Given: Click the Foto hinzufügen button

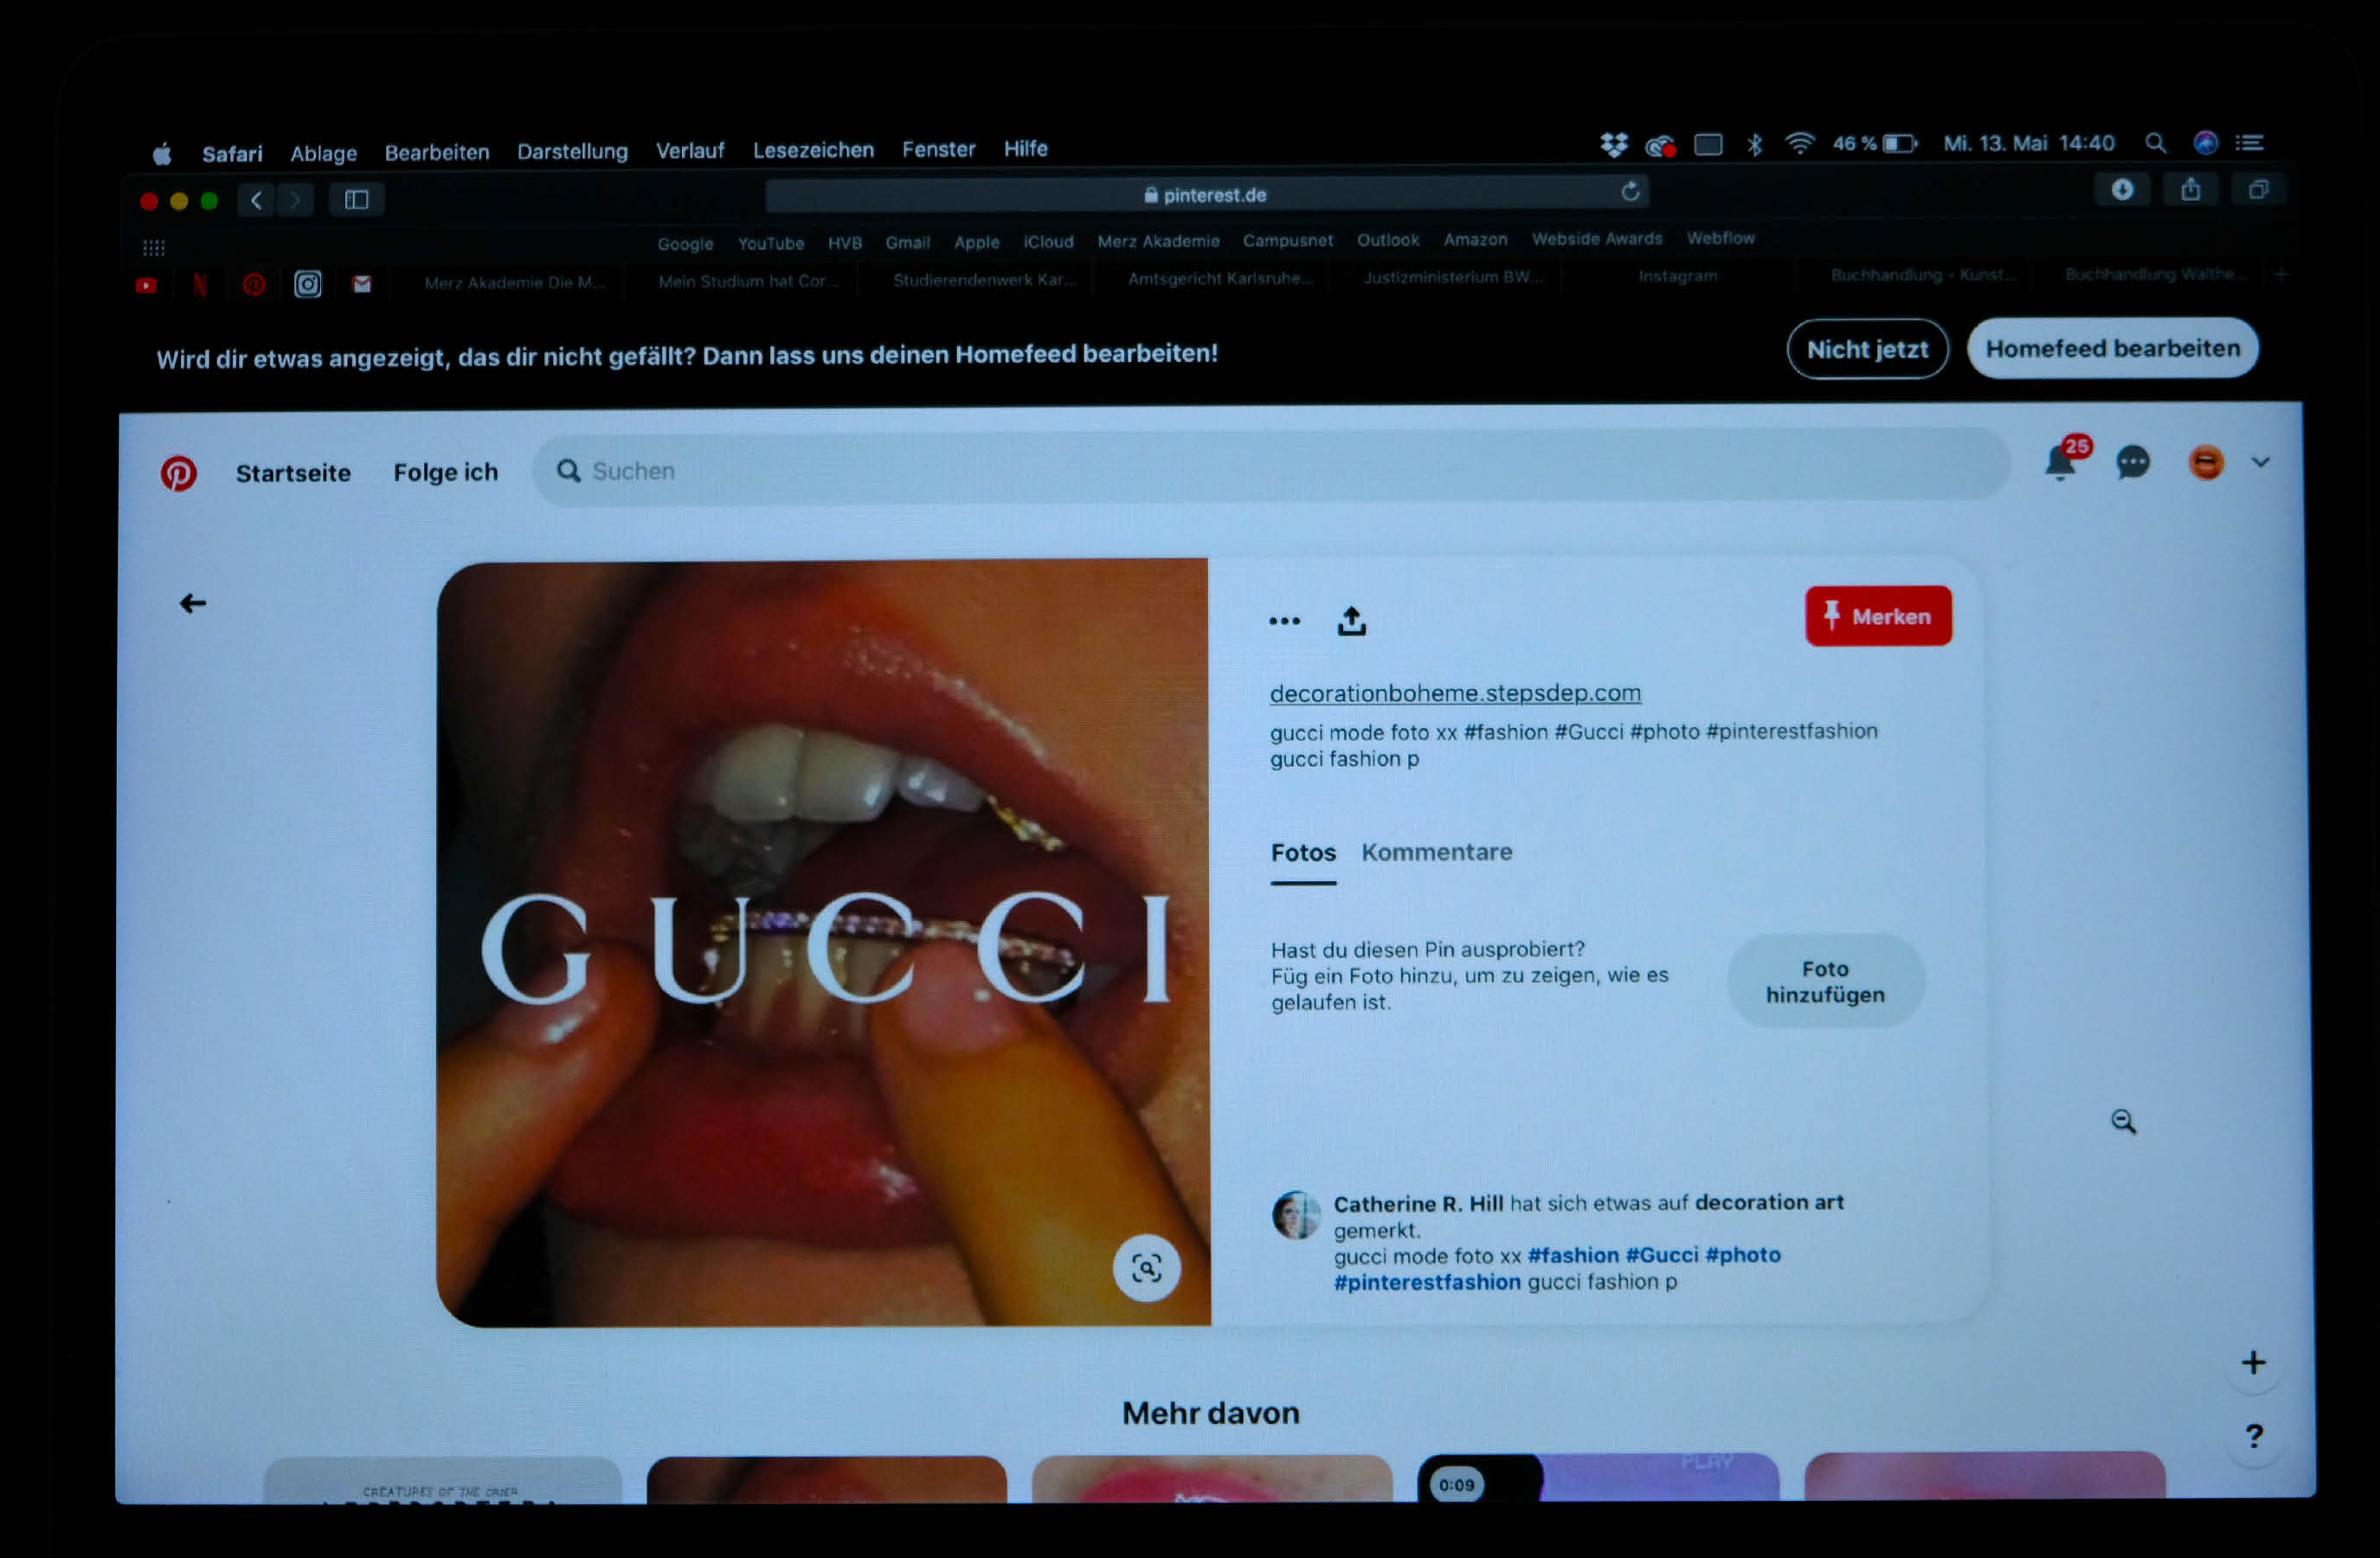Looking at the screenshot, I should tap(1825, 981).
